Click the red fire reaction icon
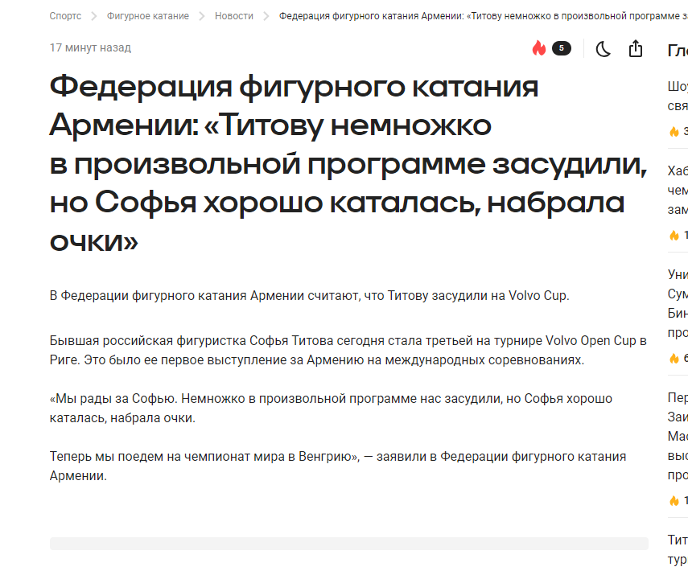The width and height of the screenshot is (688, 571). [x=539, y=48]
